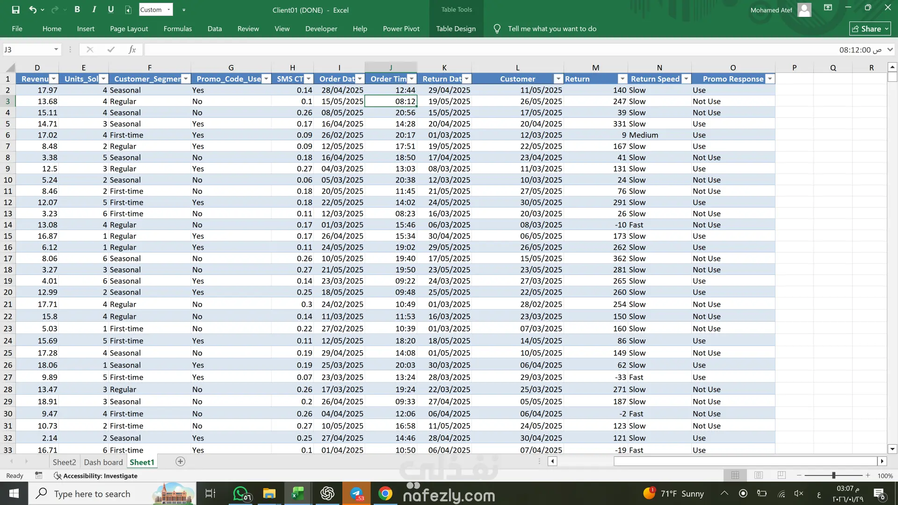Toggle Underline formatting in quick access toolbar
The image size is (898, 505).
point(111,9)
